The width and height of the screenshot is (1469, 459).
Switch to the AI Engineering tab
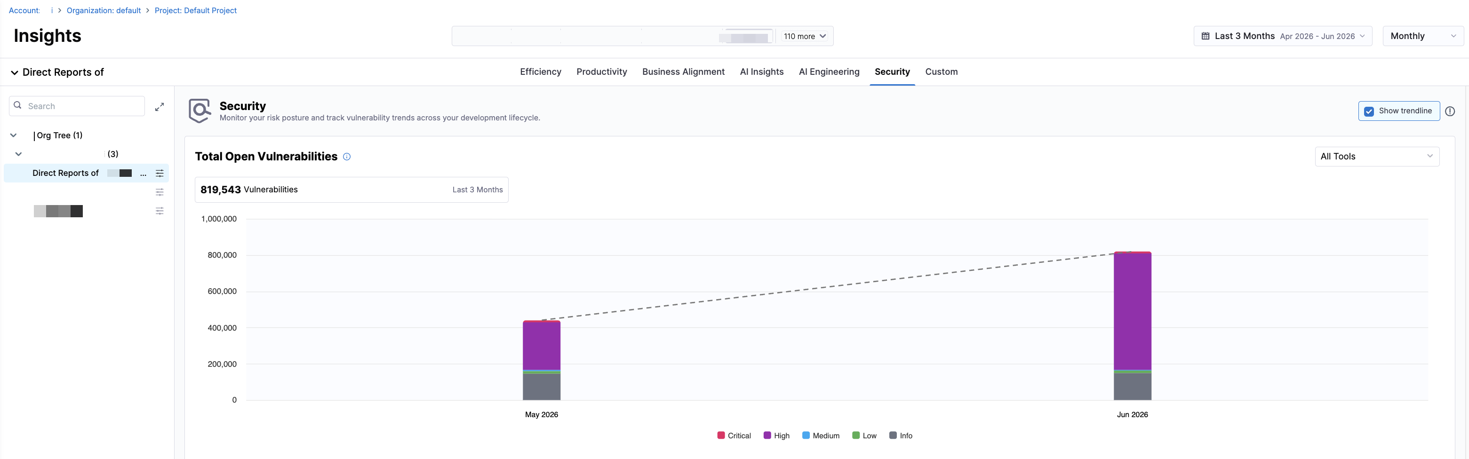[x=829, y=72]
